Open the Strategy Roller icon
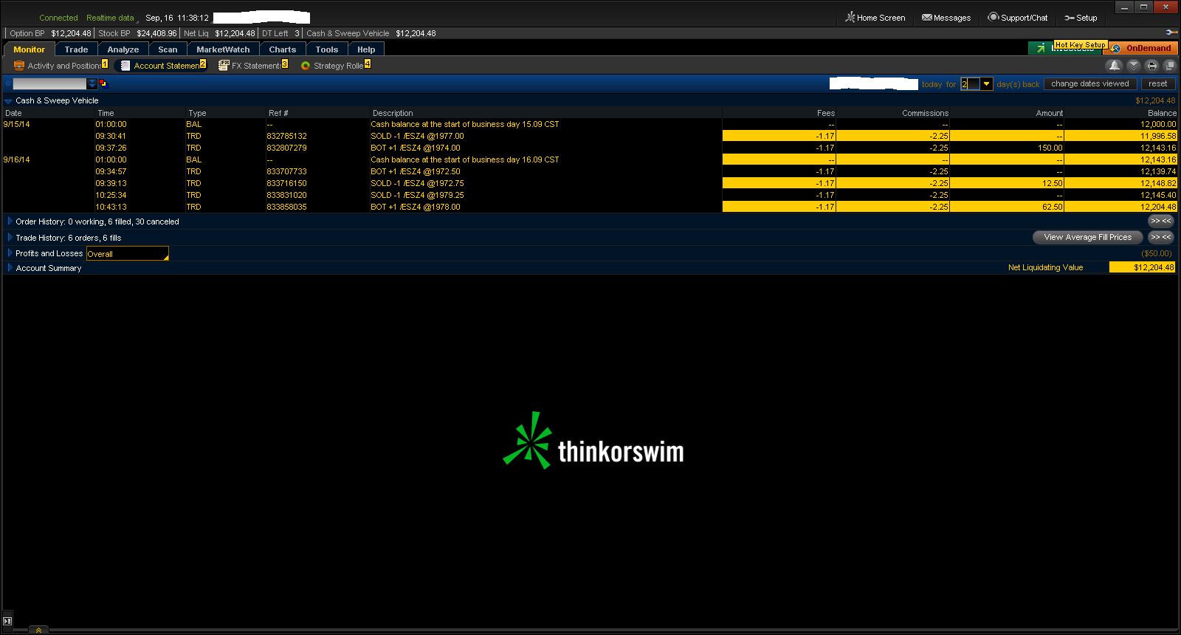Image resolution: width=1181 pixels, height=635 pixels. pos(306,66)
